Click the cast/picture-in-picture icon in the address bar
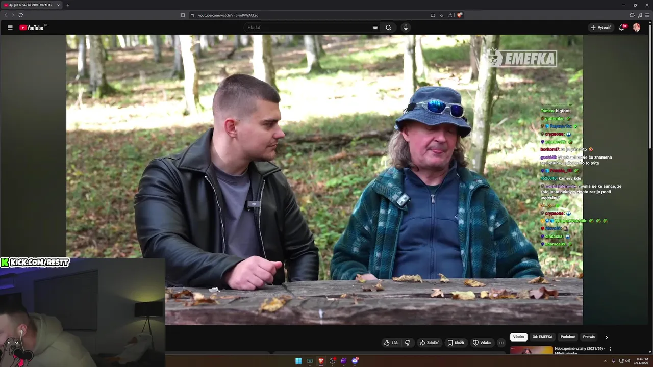653x367 pixels. pos(433,15)
